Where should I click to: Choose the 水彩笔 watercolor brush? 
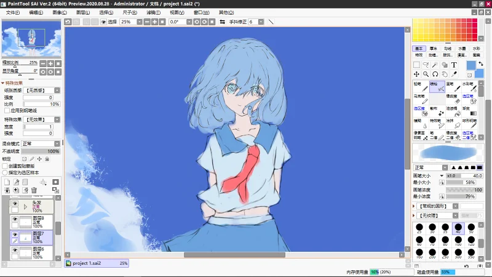[470, 87]
